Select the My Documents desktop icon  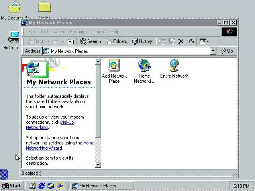15,11
